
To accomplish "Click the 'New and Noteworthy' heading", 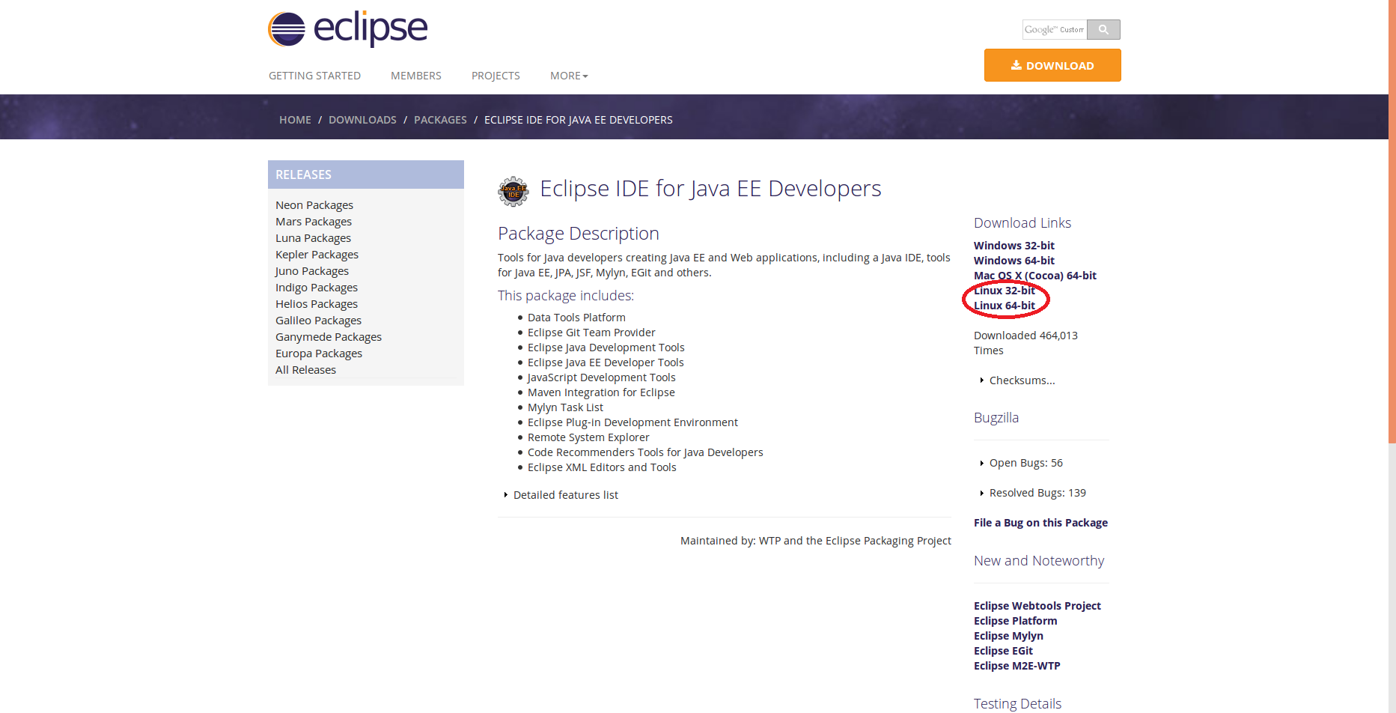I will 1039,561.
